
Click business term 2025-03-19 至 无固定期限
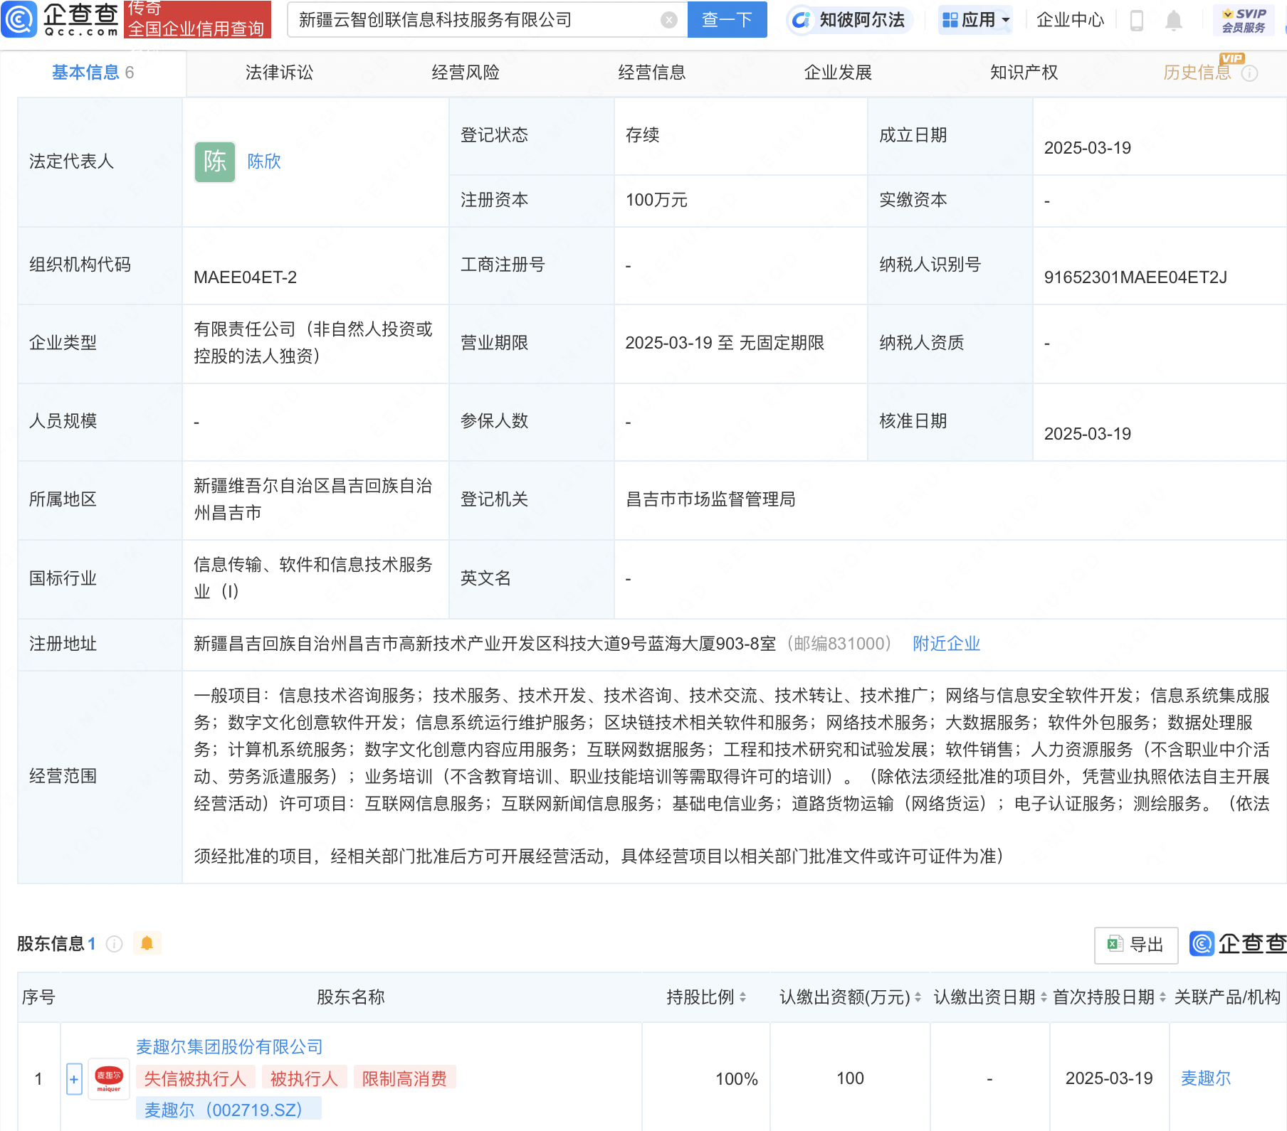pos(725,343)
